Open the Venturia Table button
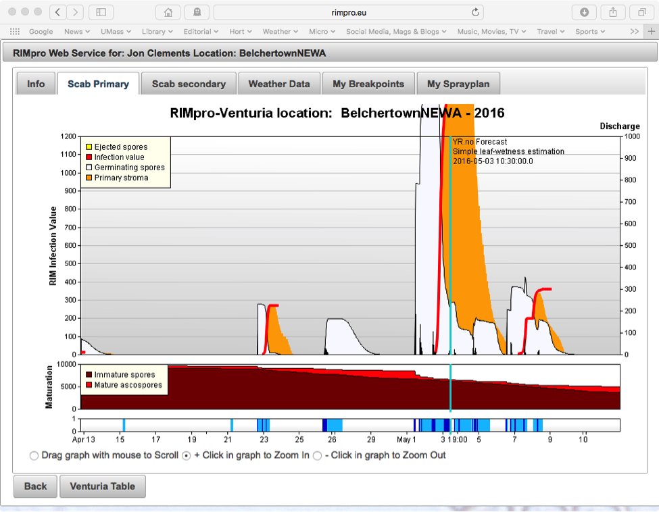 pos(103,486)
